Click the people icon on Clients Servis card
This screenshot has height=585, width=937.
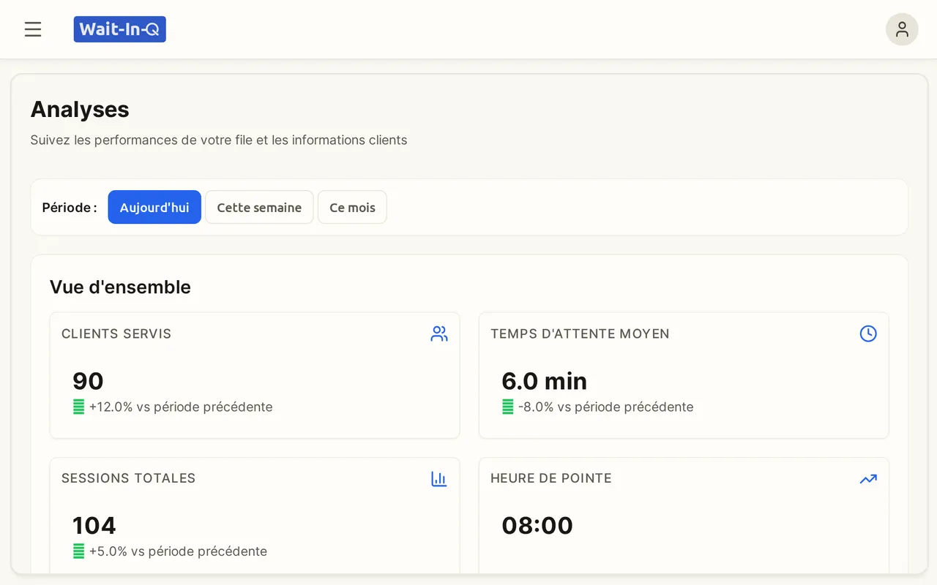click(439, 334)
